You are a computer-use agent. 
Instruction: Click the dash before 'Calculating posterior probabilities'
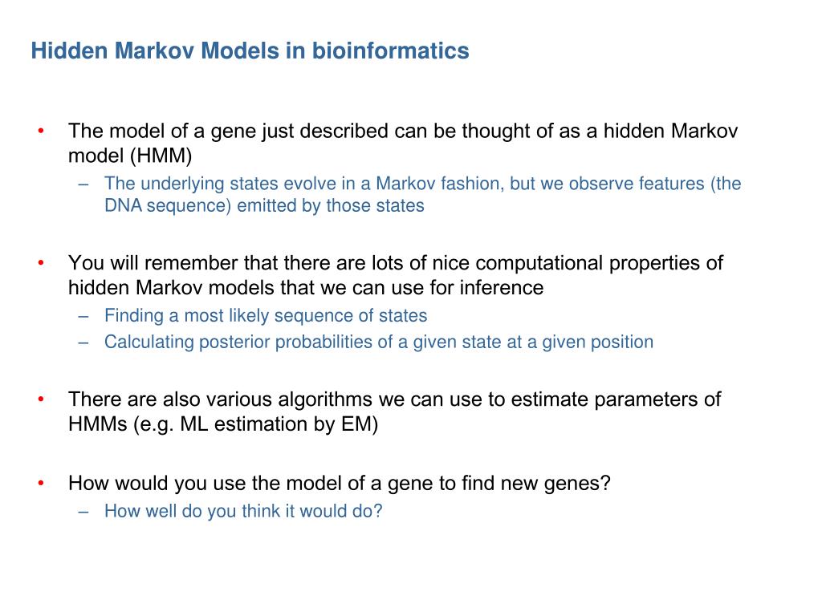coord(83,342)
